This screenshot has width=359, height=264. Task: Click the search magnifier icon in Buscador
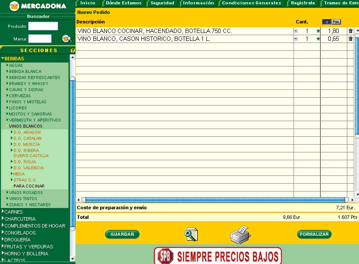pos(67,39)
